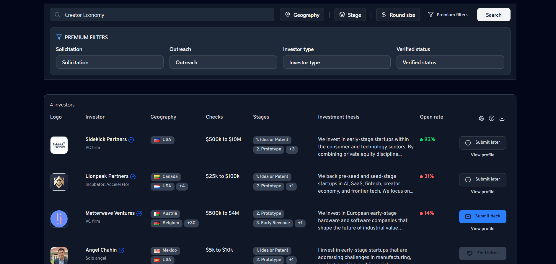Open Matterwave Ventures investor name
Screen dimensions: 556x264
point(110,213)
